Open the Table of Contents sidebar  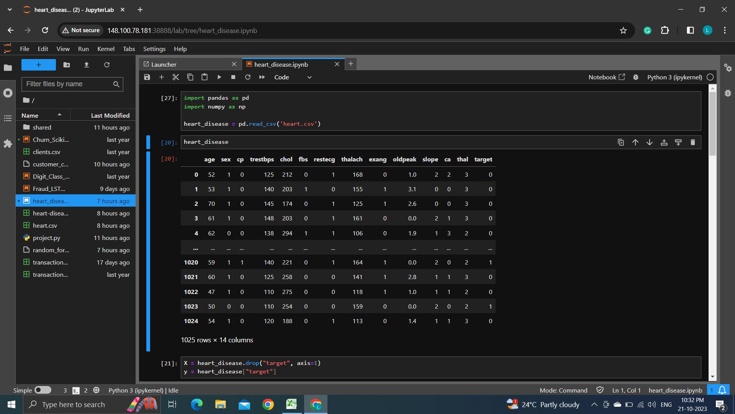tap(8, 118)
